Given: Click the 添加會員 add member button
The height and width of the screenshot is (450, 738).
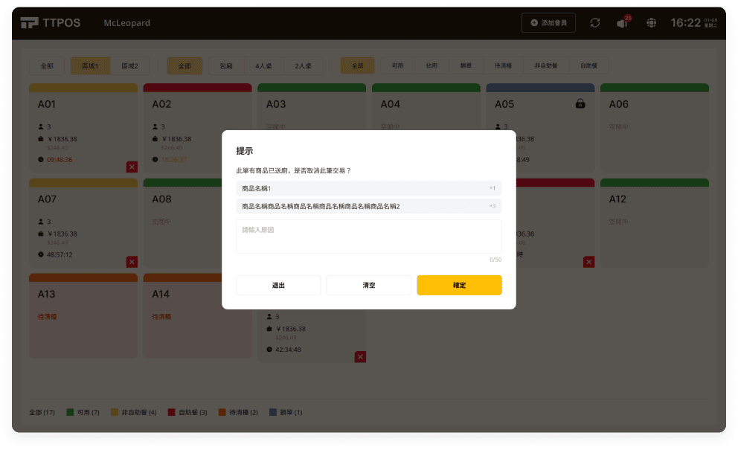Looking at the screenshot, I should [x=548, y=23].
